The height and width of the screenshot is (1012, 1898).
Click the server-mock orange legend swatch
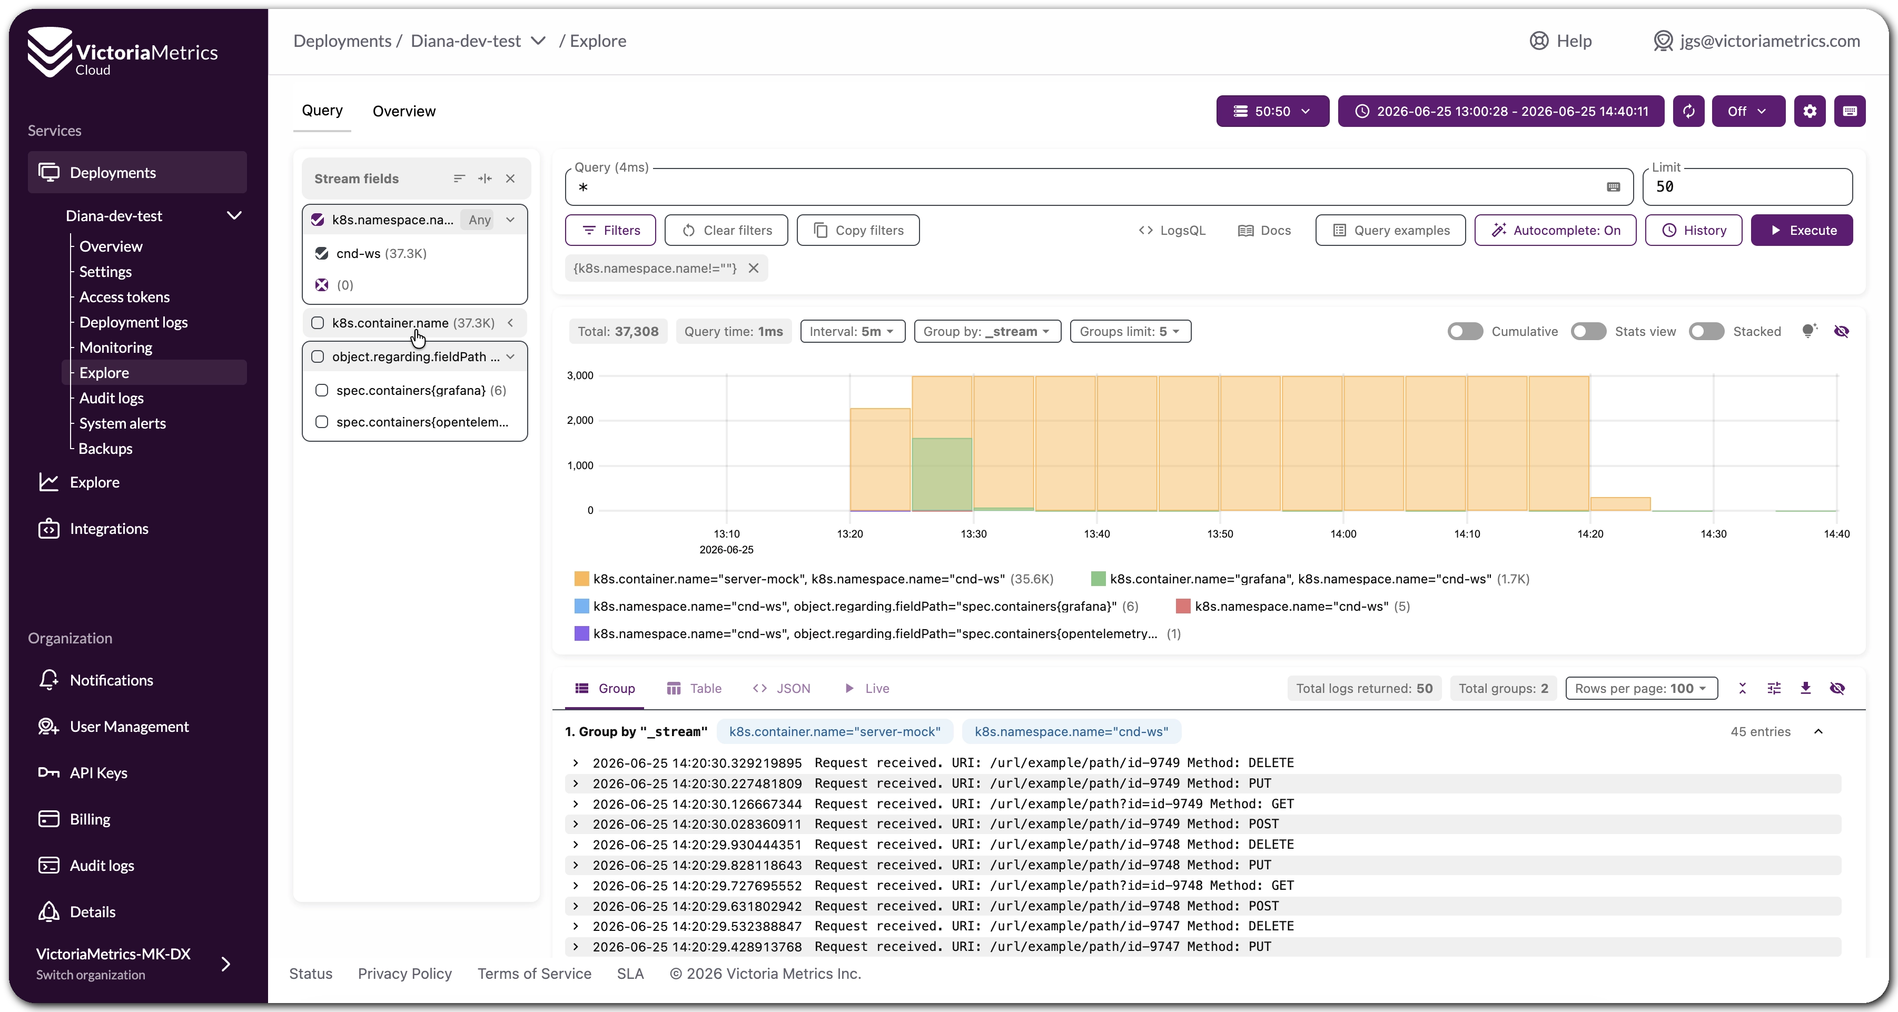click(x=581, y=579)
